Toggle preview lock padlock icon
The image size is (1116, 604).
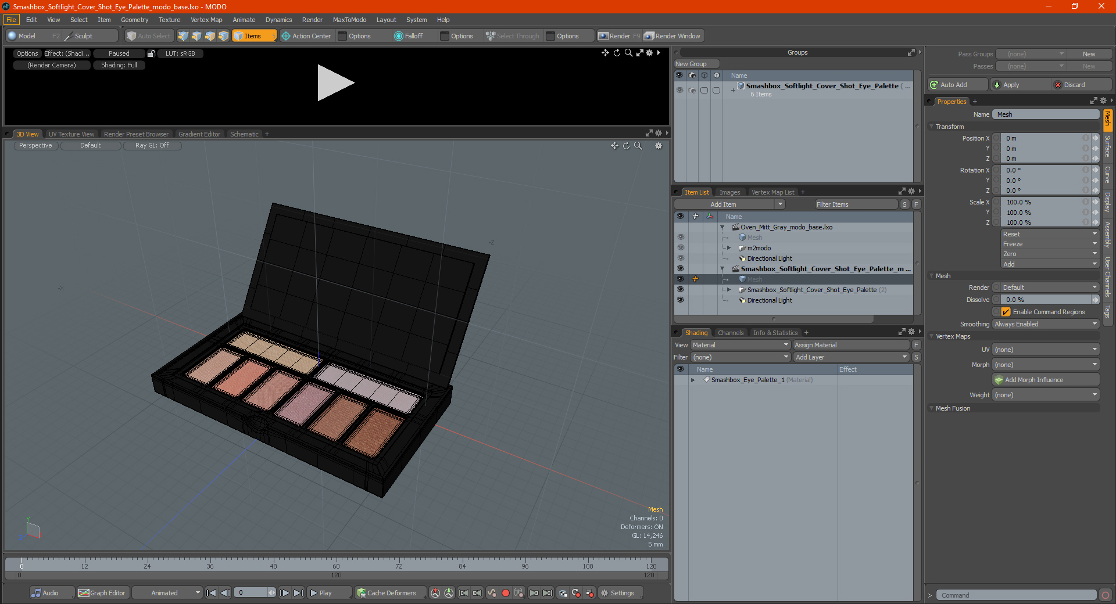(x=151, y=53)
